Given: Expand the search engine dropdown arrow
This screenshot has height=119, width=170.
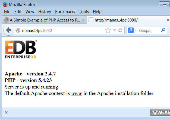Looking at the screenshot, I should [136, 30].
